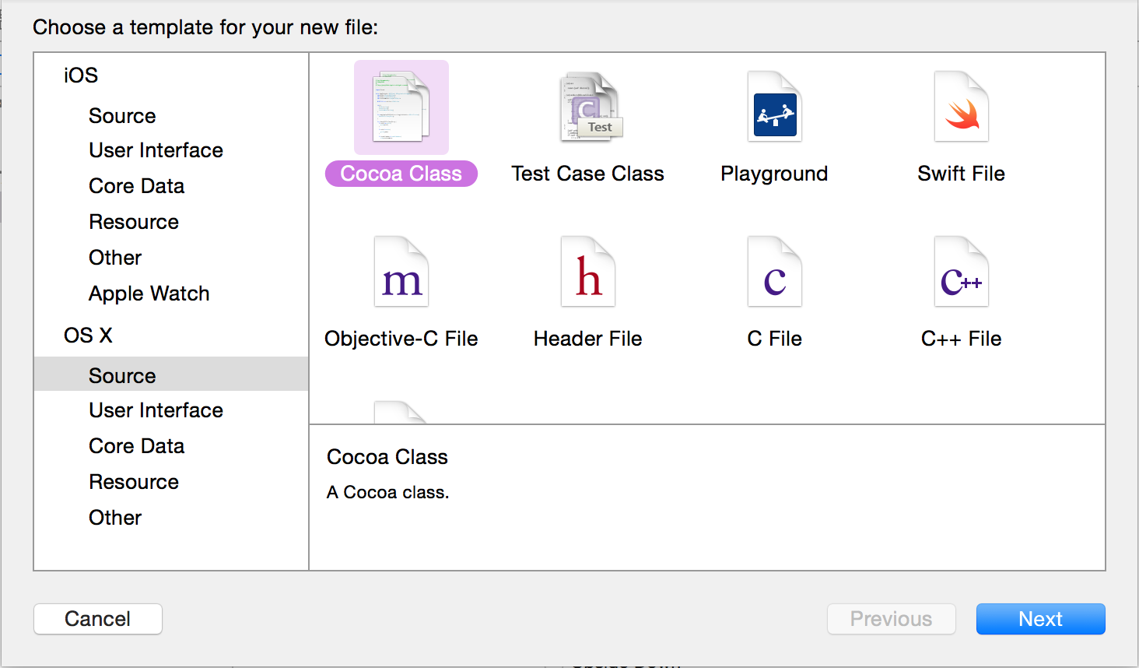Screen dimensions: 1139x668
Task: Click the Cocoa Class label
Action: click(401, 174)
